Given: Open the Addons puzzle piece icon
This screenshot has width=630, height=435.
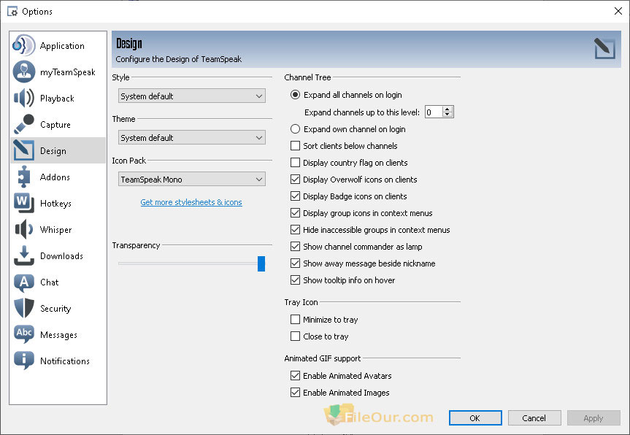Looking at the screenshot, I should click(23, 177).
